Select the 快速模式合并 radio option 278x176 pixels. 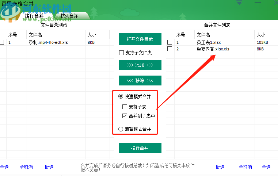tap(121, 97)
